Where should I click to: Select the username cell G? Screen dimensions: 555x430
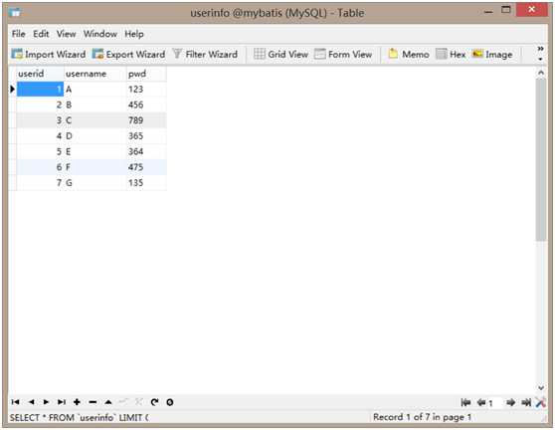94,182
